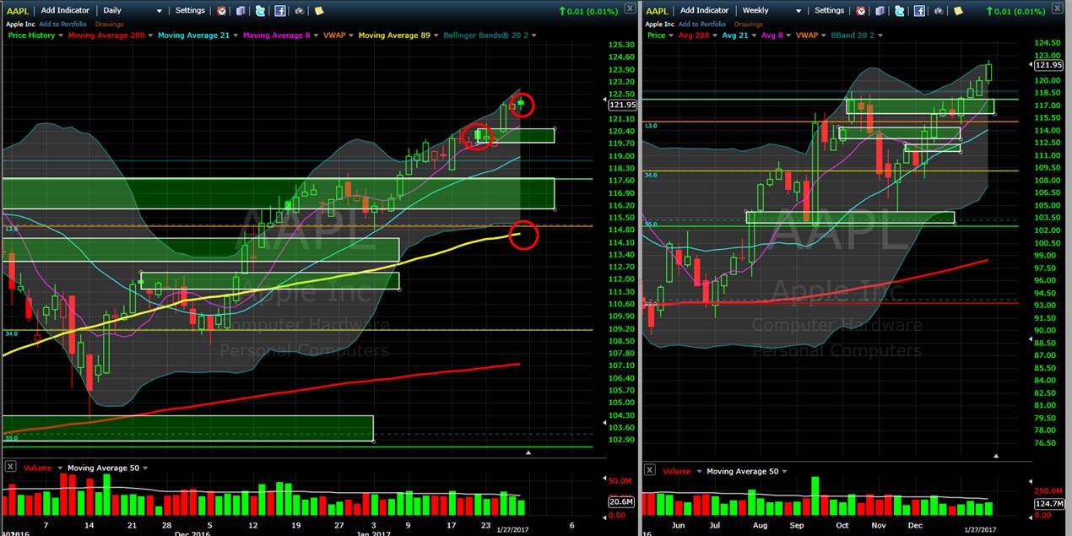Expand the Moving Average 21 indicator menu
Screen dimensions: 1072x536
pyautogui.click(x=236, y=35)
